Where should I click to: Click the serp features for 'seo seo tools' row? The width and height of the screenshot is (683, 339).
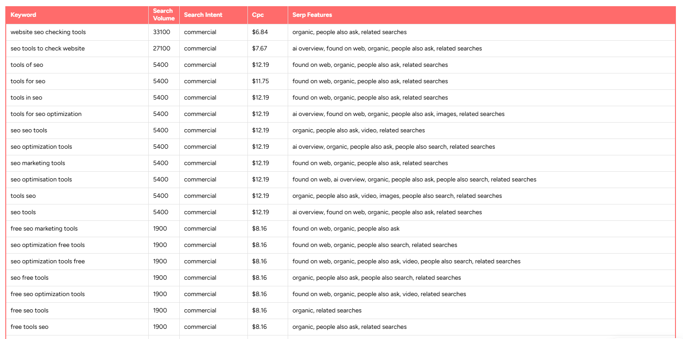[358, 130]
